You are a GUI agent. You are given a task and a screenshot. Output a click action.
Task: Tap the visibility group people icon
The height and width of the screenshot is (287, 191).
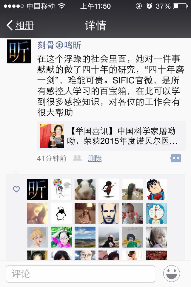pyautogui.click(x=77, y=158)
